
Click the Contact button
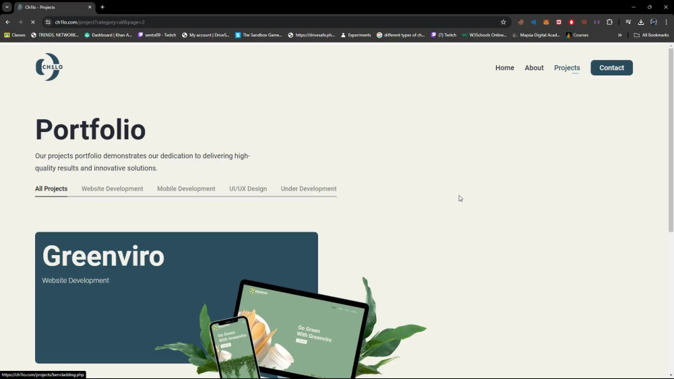tap(611, 68)
